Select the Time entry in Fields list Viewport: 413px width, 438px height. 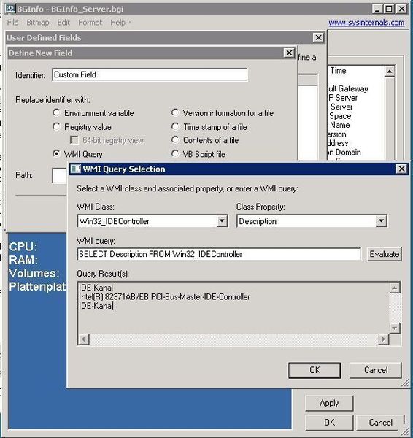338,71
